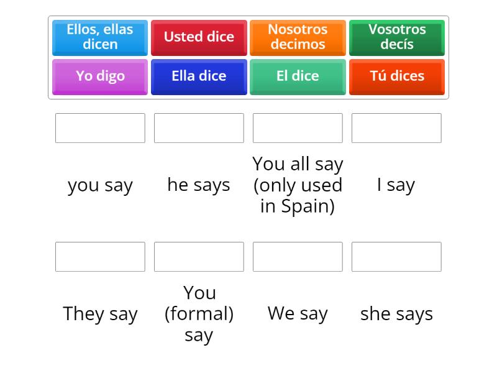The width and height of the screenshot is (497, 373).
Task: Click the empty box above 'he says'
Action: point(199,128)
